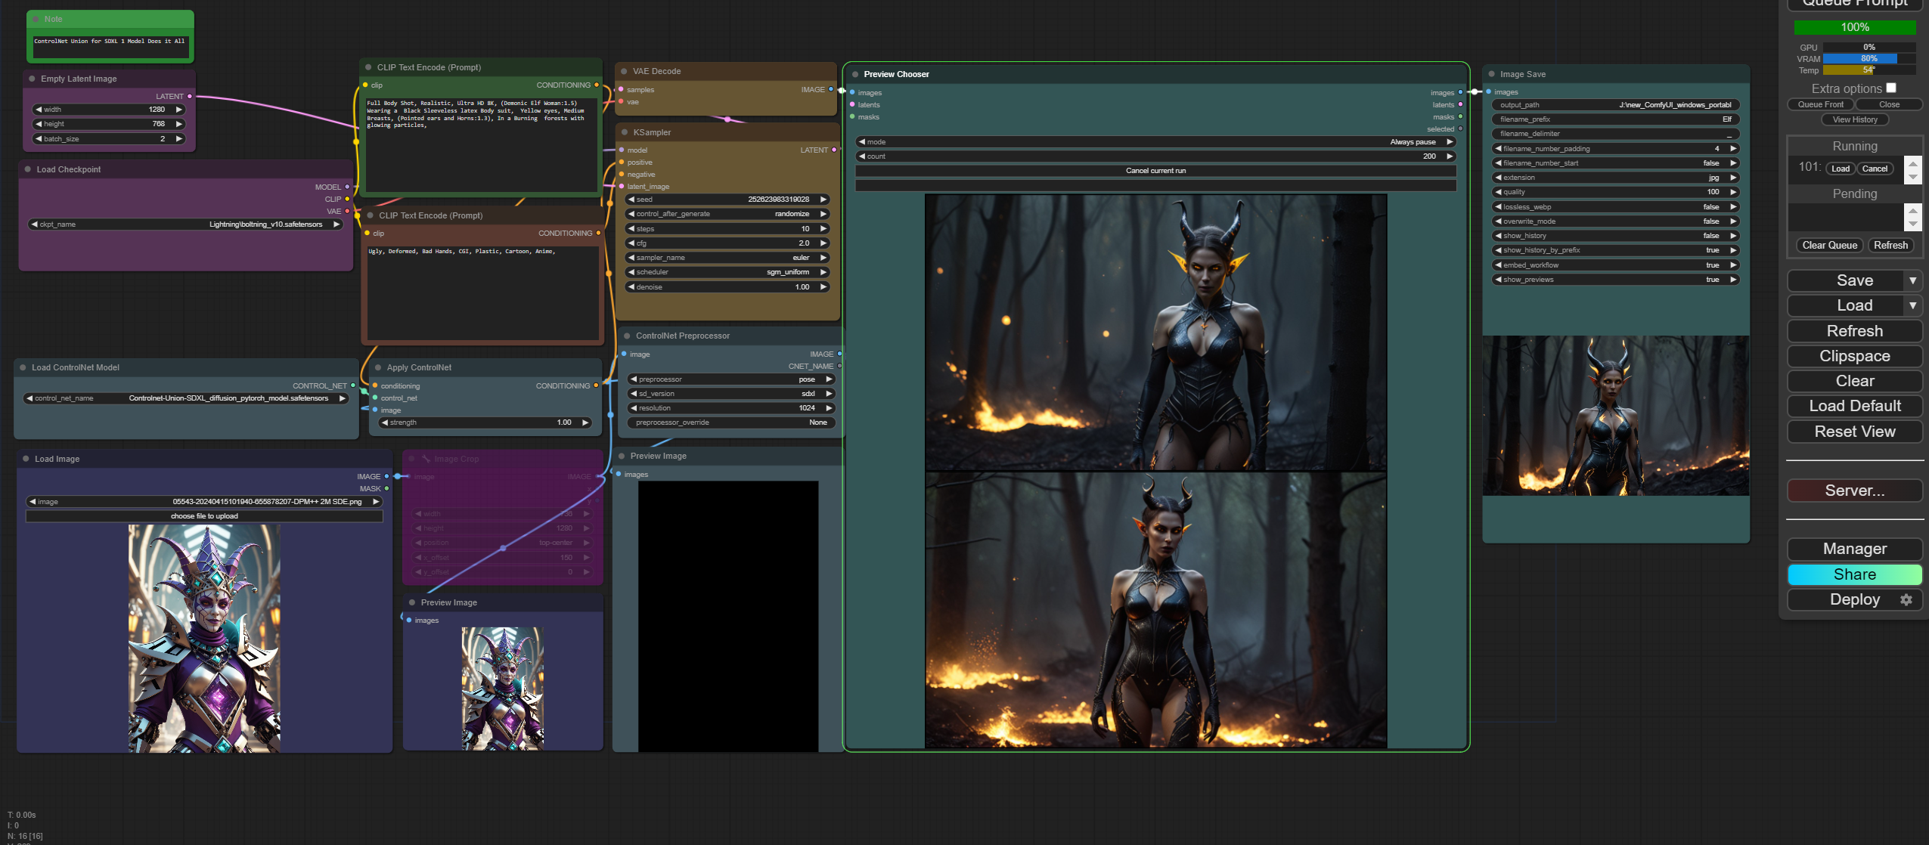The height and width of the screenshot is (845, 1929).
Task: Click the left arrow on the cfg widget
Action: tap(631, 243)
